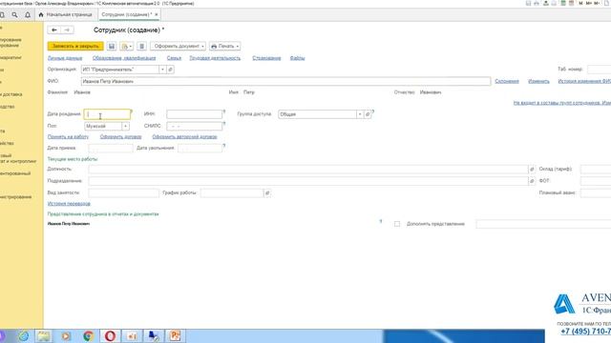This screenshot has height=343, width=611.
Task: Click the search magnifier icon in the top panel
Action: tap(14, 15)
